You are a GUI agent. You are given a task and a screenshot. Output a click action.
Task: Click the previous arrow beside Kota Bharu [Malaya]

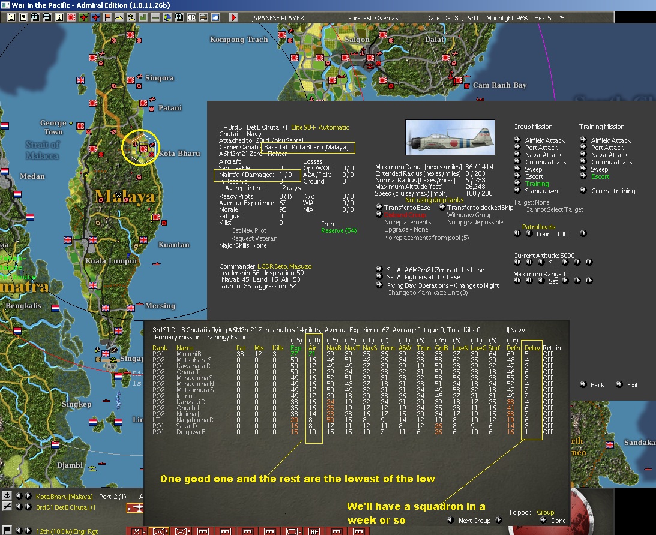point(19,496)
